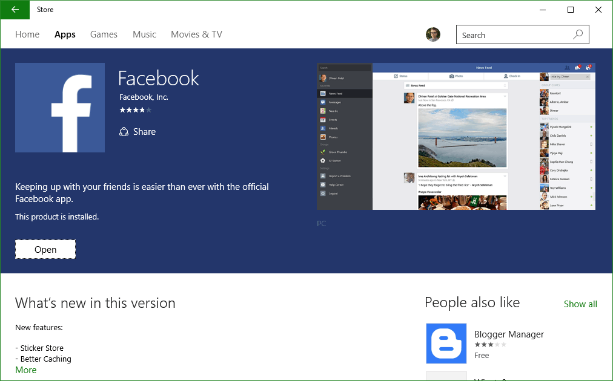Image resolution: width=613 pixels, height=381 pixels.
Task: Open the user profile avatar
Action: pyautogui.click(x=433, y=34)
